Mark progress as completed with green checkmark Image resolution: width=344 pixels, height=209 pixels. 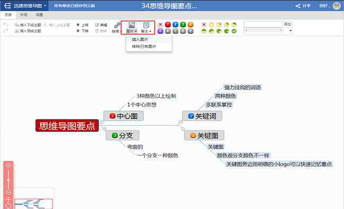tap(234, 31)
